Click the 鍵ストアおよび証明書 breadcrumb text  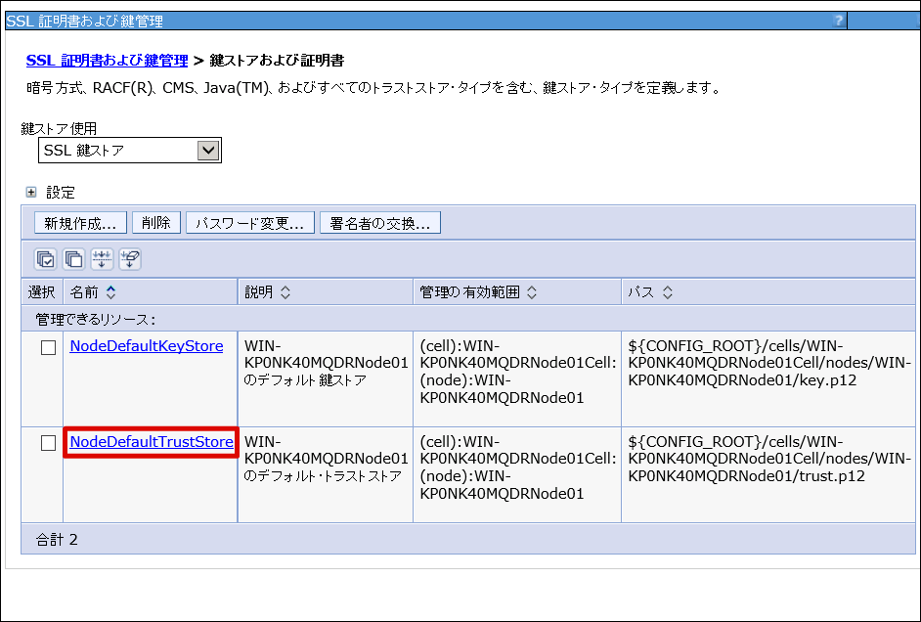click(x=277, y=61)
